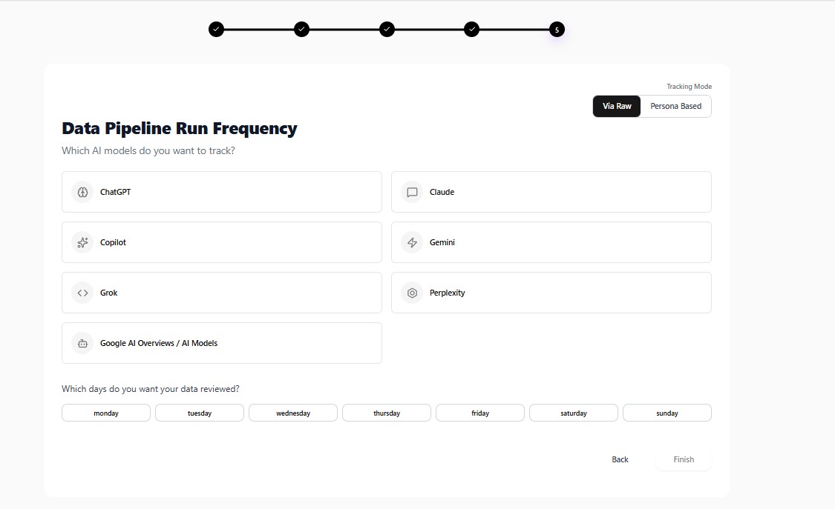835x509 pixels.
Task: Click the Perplexity hexagon icon
Action: click(x=412, y=293)
